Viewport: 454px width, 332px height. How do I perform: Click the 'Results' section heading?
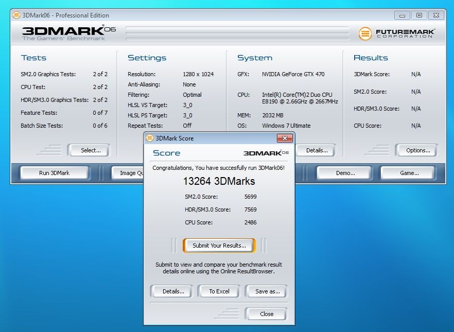[371, 58]
